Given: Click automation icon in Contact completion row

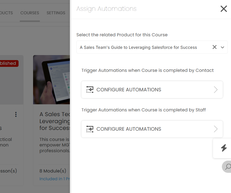Looking at the screenshot, I should 90,90.
